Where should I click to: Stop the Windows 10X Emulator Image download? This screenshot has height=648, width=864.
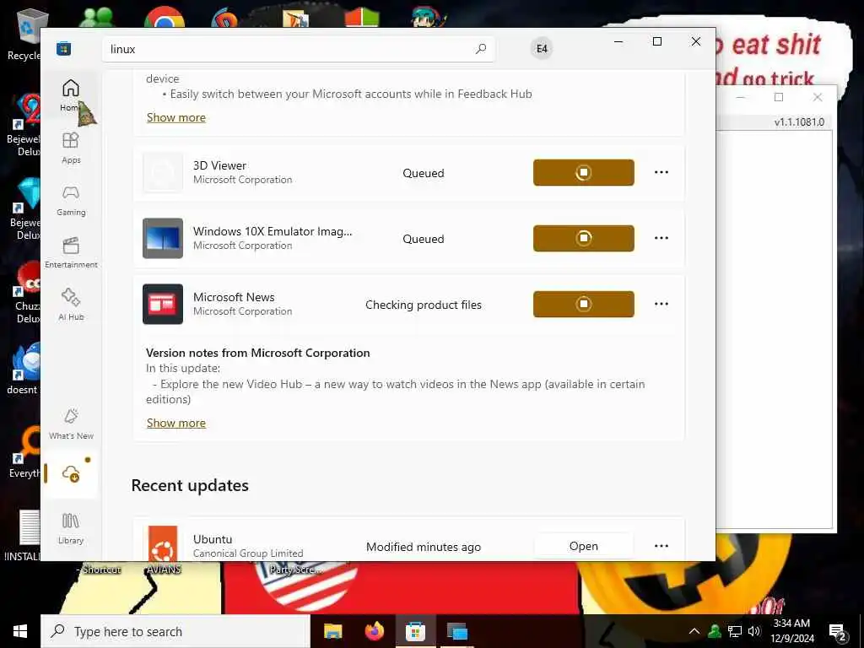coord(584,238)
